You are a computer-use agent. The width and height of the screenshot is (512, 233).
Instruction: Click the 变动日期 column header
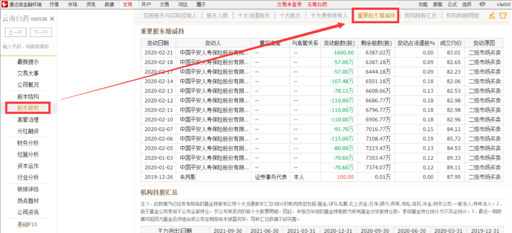[x=158, y=43]
